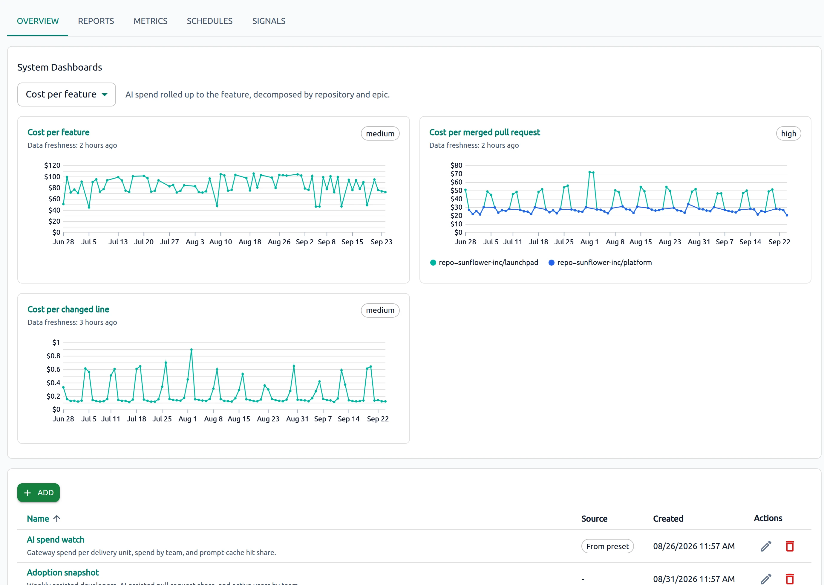Click the medium badge on Cost per feature

click(x=380, y=134)
